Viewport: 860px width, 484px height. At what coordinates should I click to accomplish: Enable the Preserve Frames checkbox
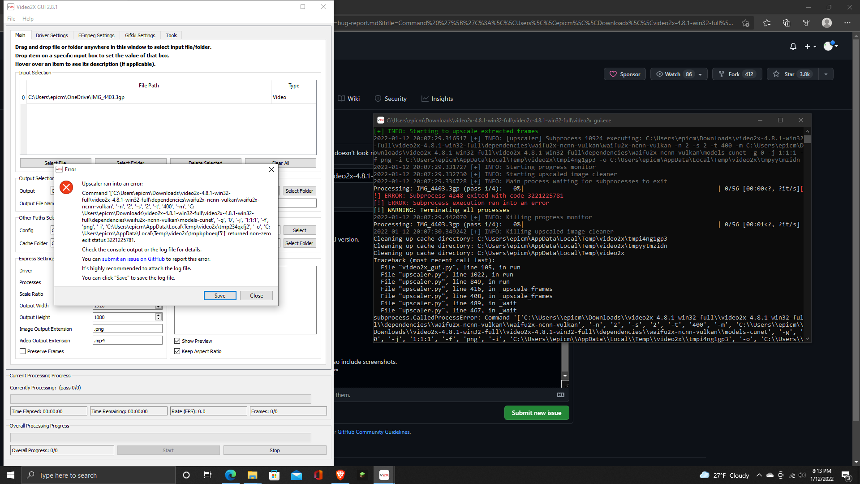(x=23, y=351)
